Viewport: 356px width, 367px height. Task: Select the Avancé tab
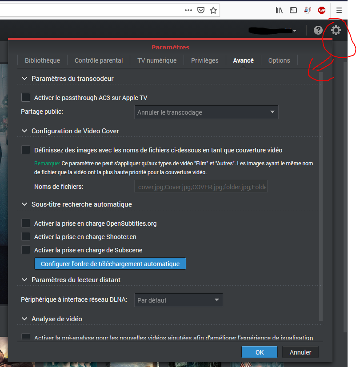pyautogui.click(x=243, y=60)
